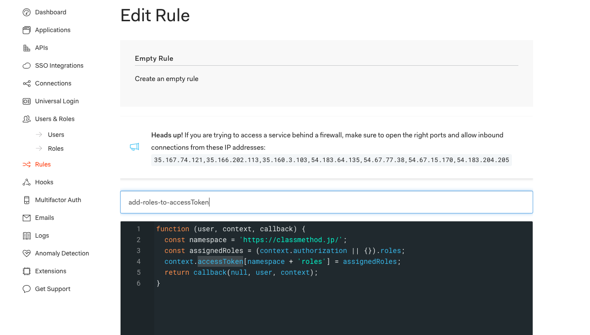Click the Connections share icon
The image size is (590, 335).
pyautogui.click(x=26, y=84)
